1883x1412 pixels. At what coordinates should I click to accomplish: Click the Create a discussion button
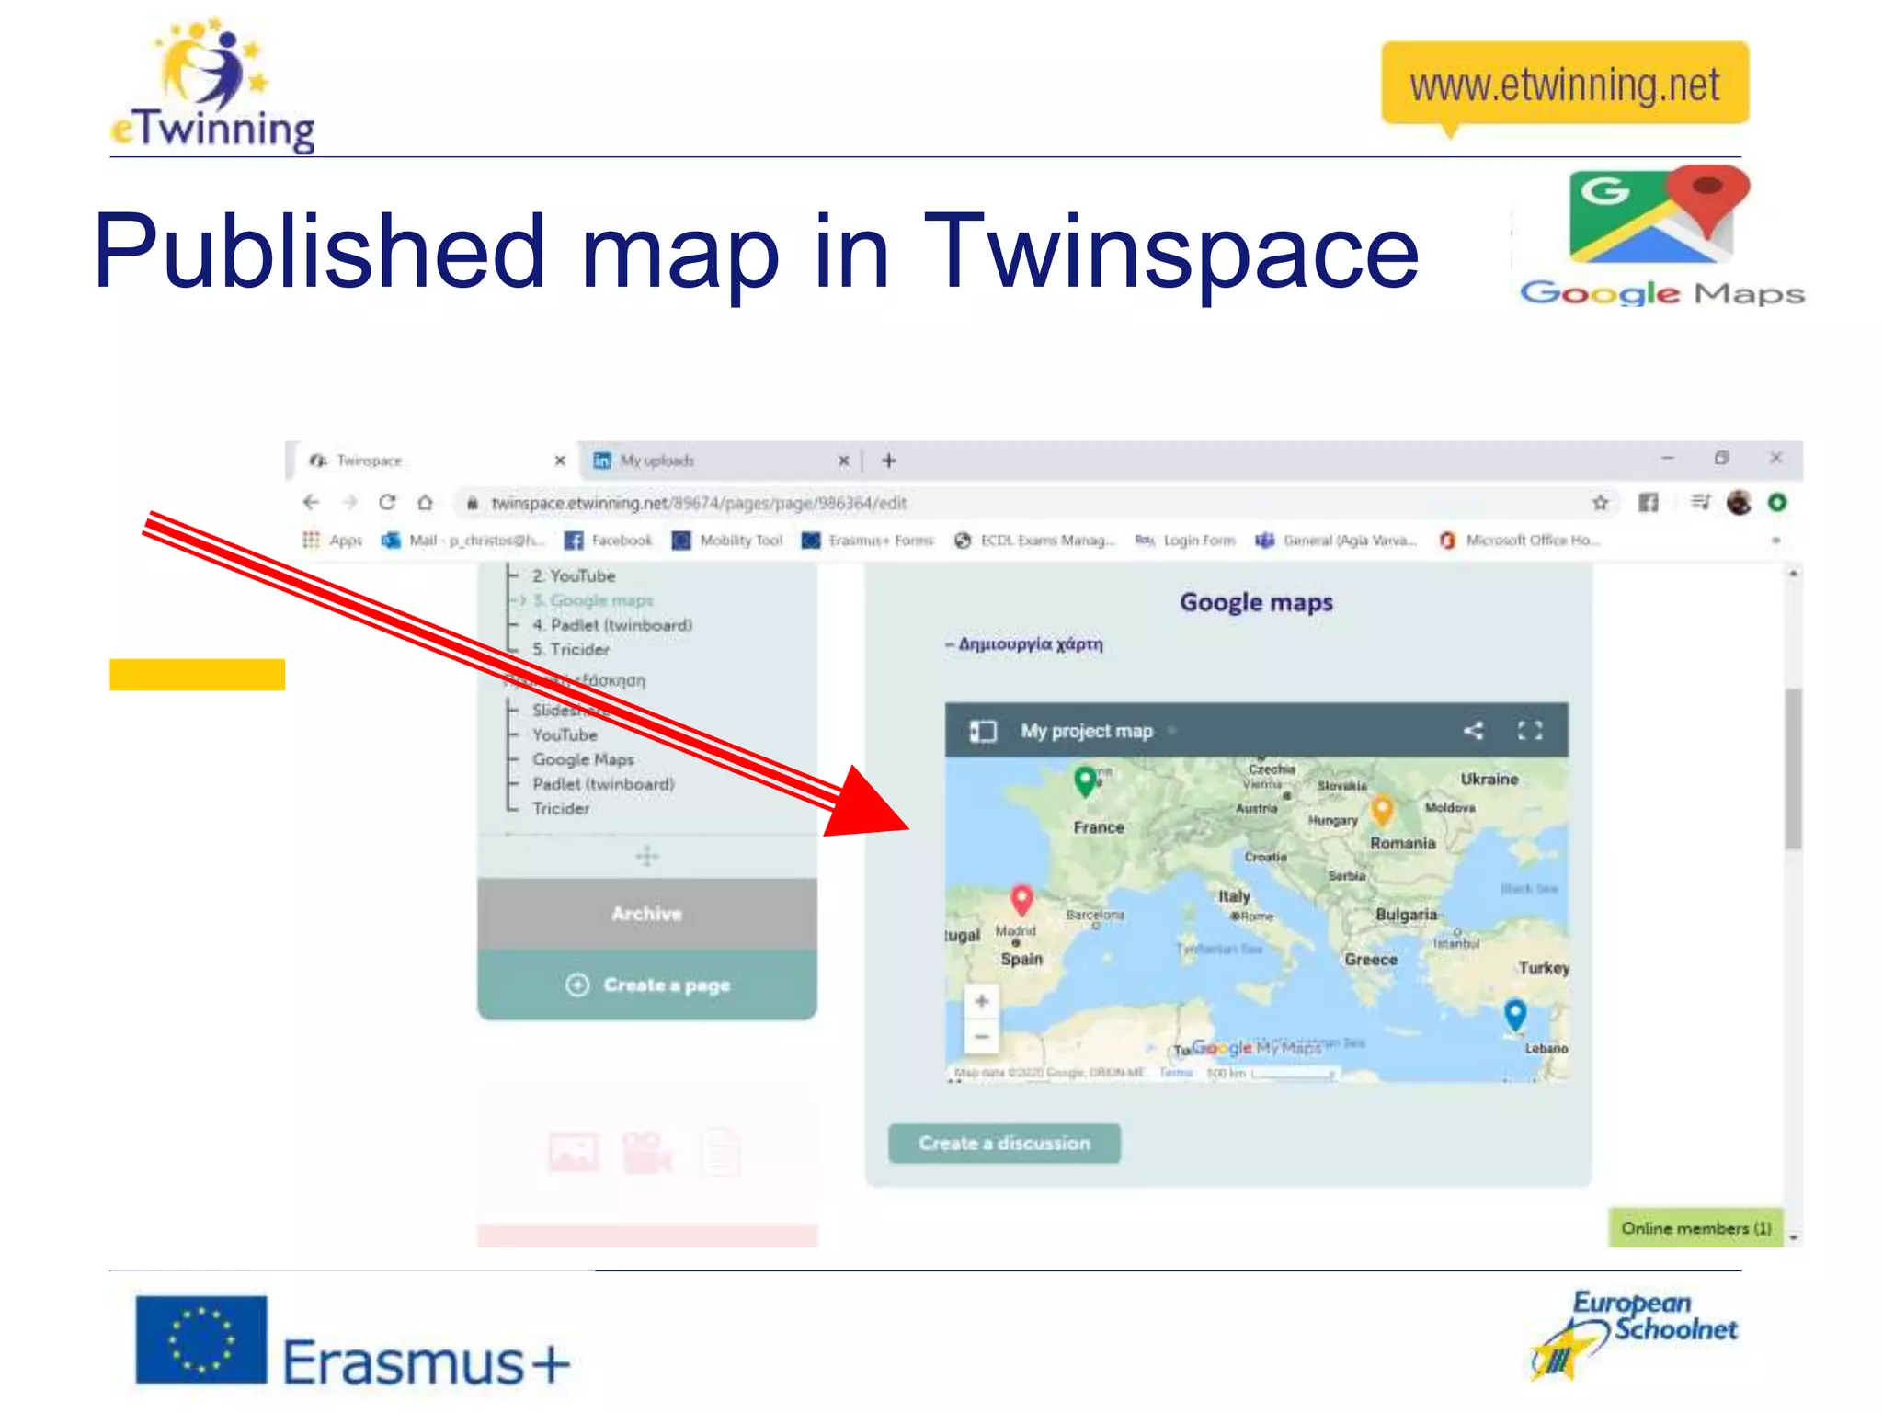coord(1004,1143)
